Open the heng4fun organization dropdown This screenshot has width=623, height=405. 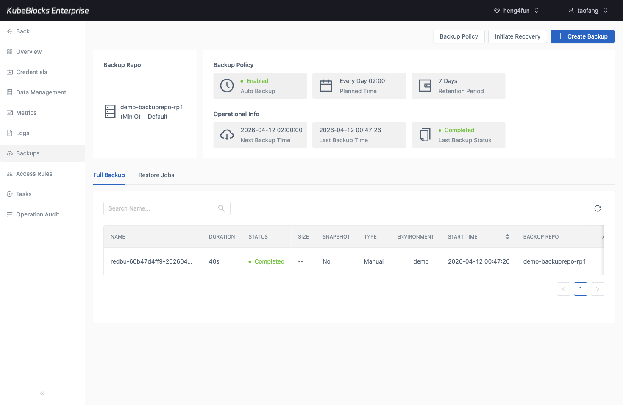tap(516, 11)
